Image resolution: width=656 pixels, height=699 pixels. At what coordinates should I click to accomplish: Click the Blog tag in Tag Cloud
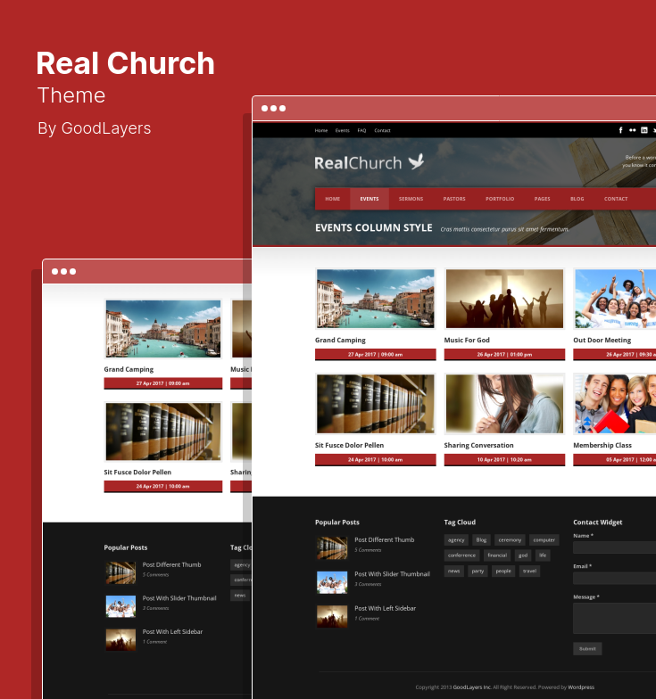482,540
